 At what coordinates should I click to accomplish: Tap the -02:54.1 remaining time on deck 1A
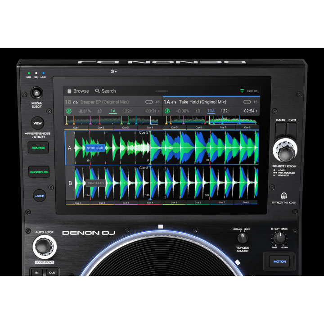pos(250,111)
